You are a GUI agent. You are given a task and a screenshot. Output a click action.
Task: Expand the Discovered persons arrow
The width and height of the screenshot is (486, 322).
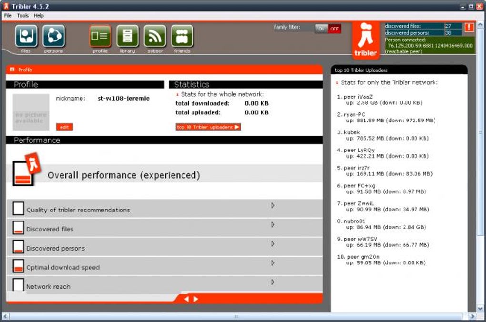[273, 244]
